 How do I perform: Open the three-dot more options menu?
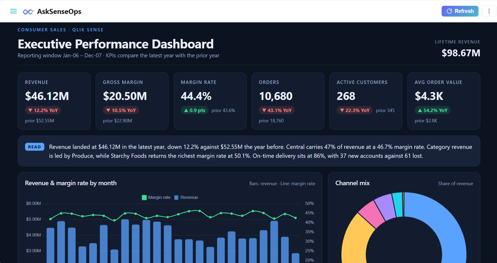(x=489, y=11)
